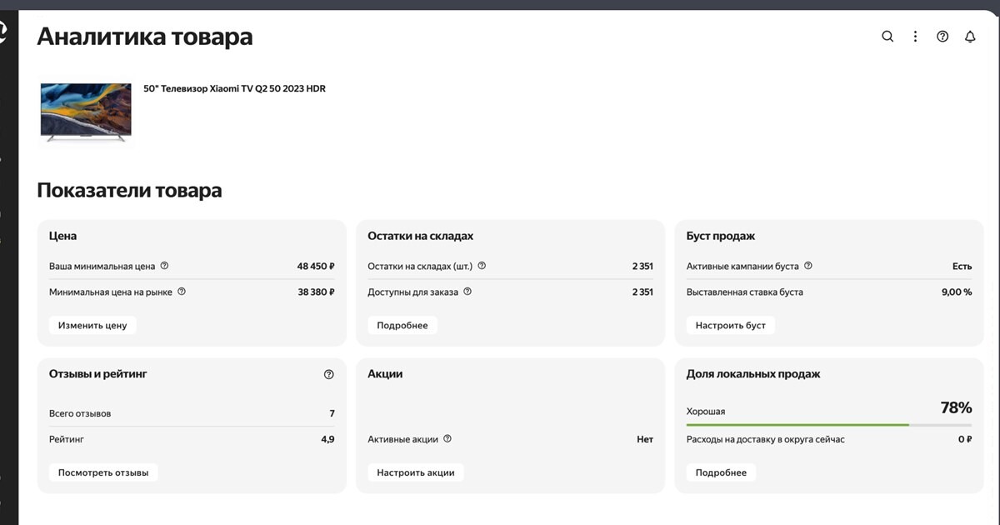
Task: Show hint for Минимальная цена на рынке
Action: (x=182, y=292)
